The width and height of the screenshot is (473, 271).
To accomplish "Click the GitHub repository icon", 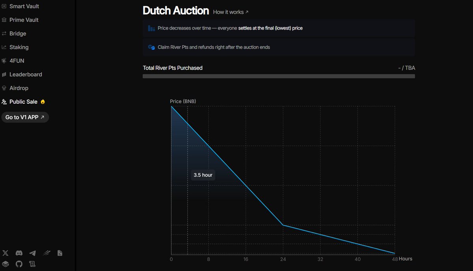I will (19, 264).
